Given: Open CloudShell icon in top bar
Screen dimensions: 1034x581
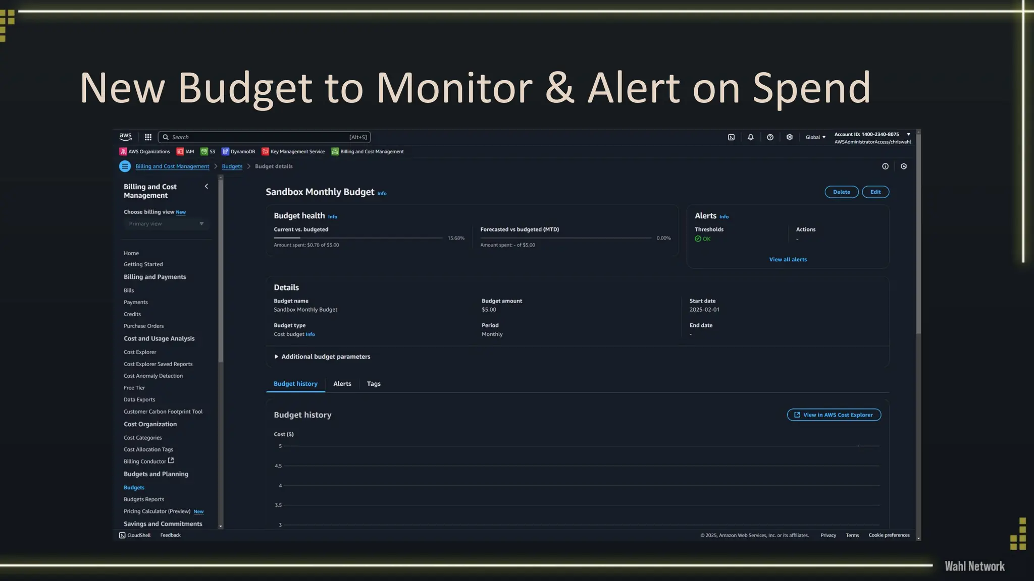Looking at the screenshot, I should tap(731, 137).
